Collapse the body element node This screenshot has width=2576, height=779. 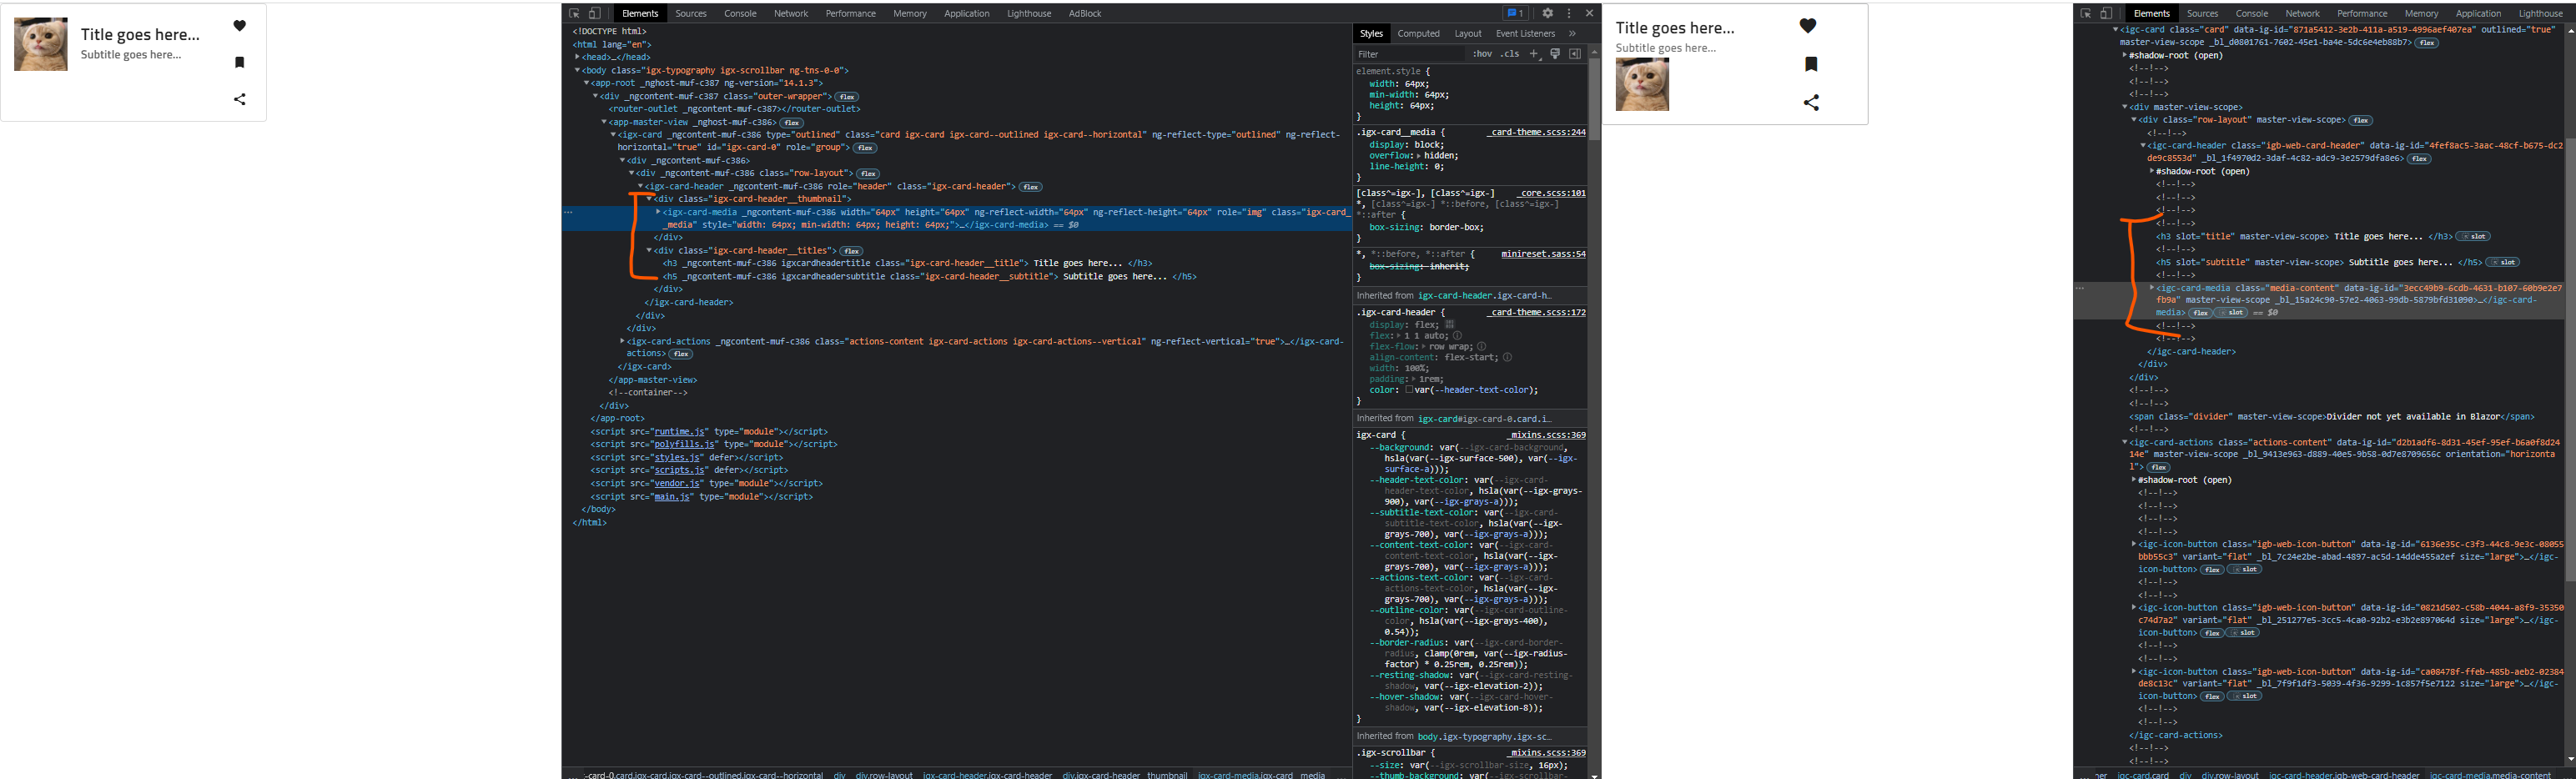(x=577, y=70)
